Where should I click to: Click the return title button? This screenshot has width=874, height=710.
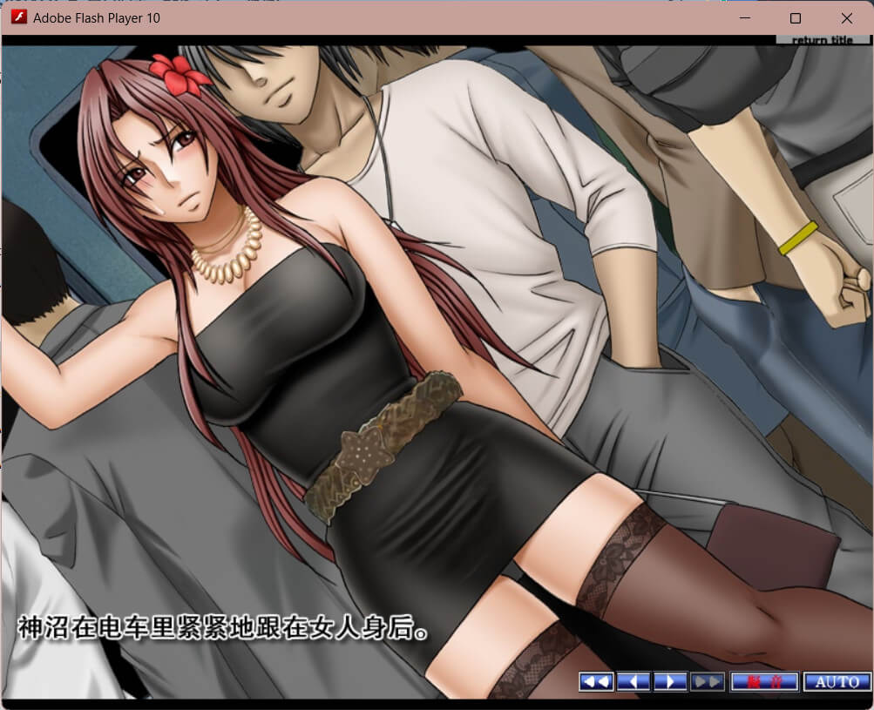tap(822, 40)
